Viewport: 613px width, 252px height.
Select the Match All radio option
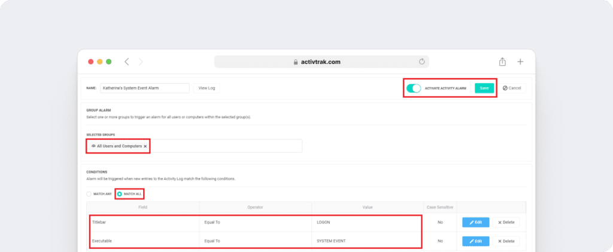[120, 194]
